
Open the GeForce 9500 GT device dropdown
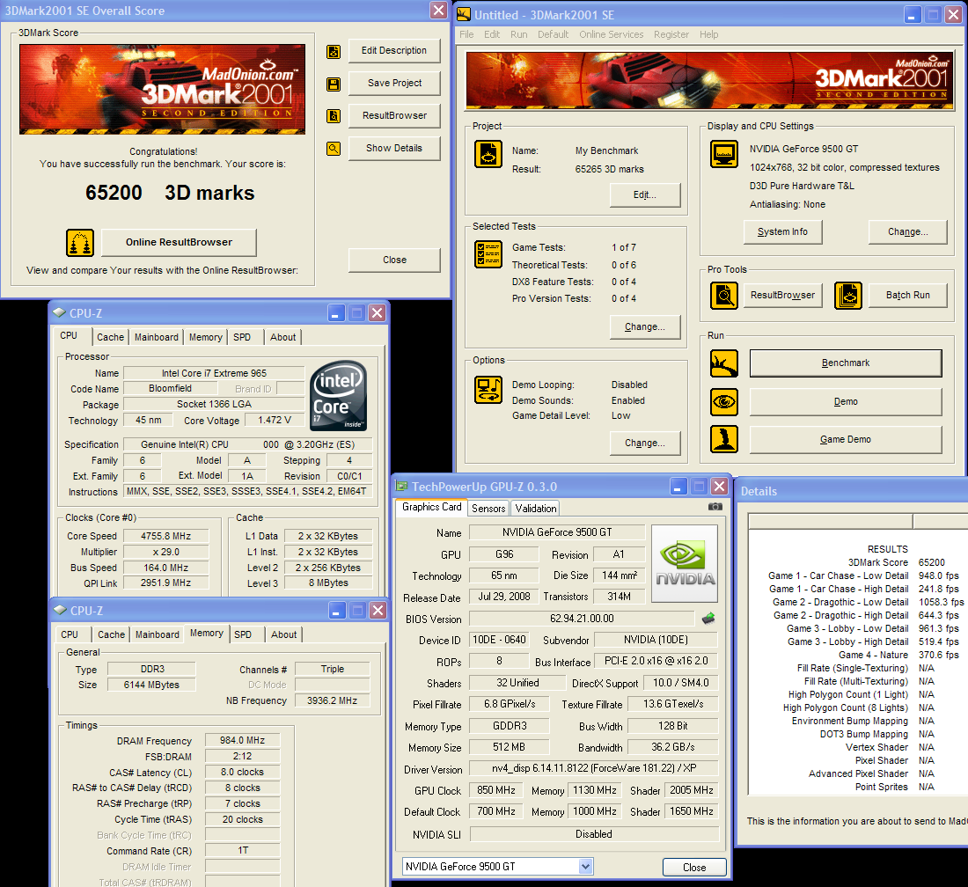click(x=586, y=867)
